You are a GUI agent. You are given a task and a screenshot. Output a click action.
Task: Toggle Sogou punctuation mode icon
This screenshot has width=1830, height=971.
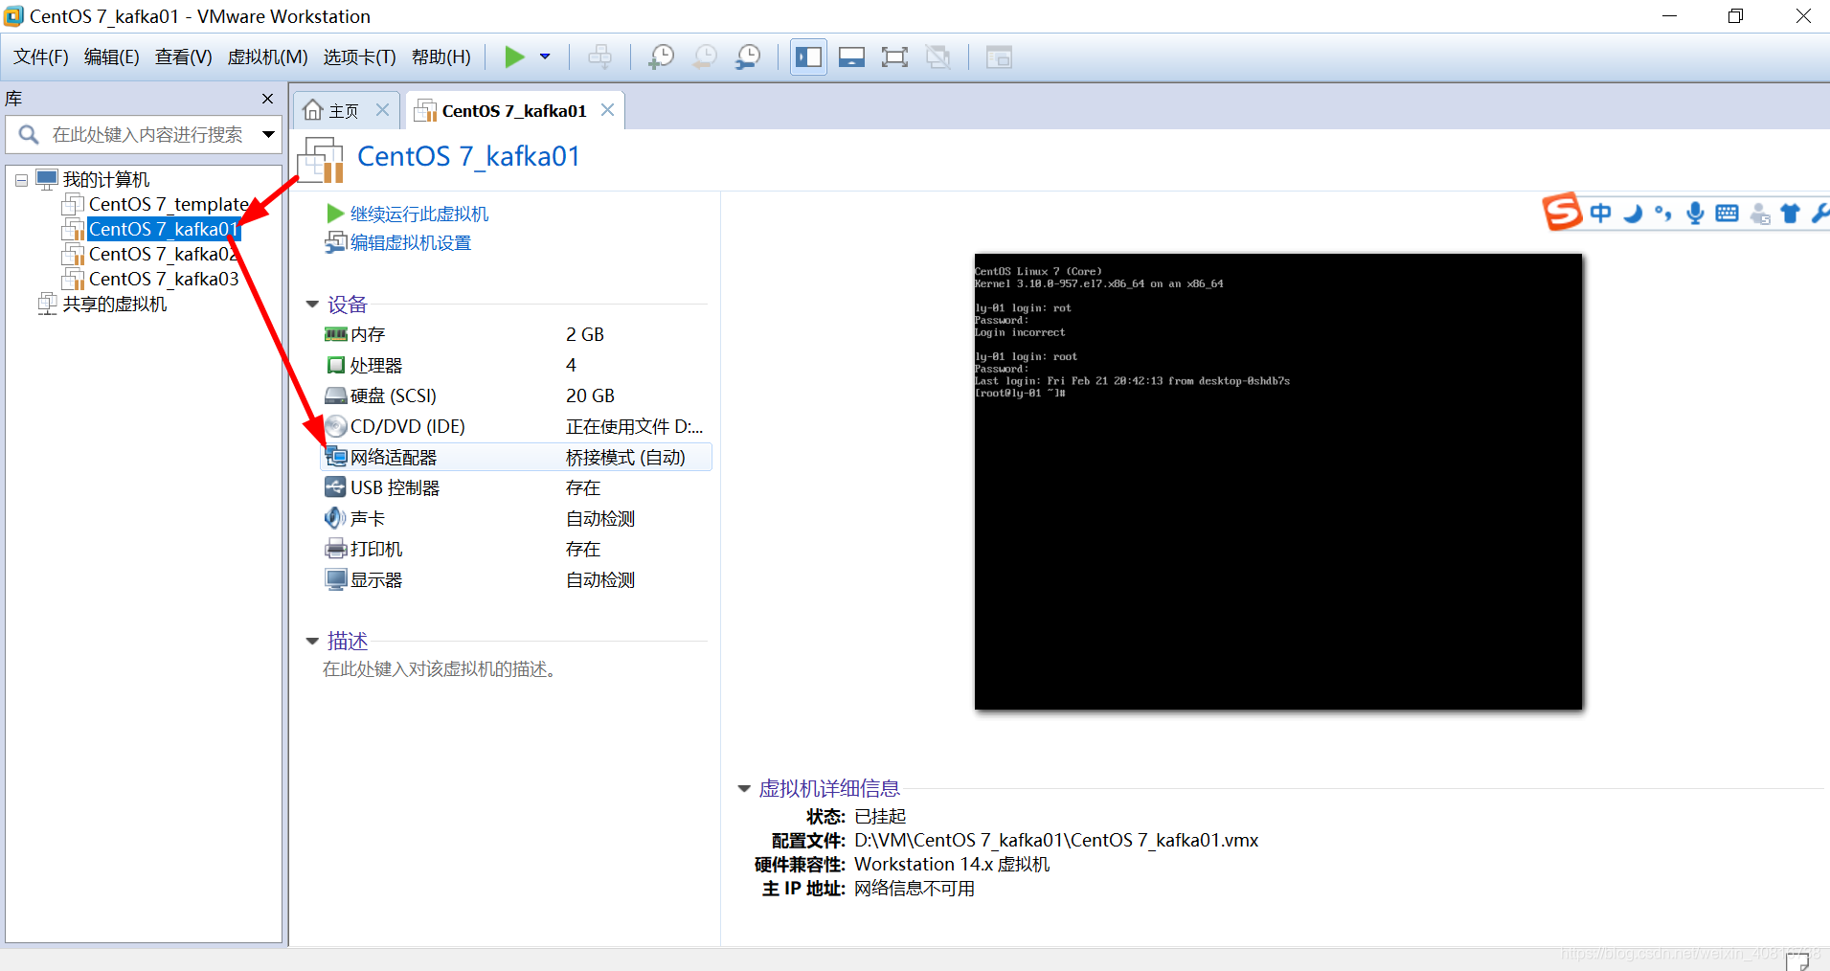click(1663, 214)
